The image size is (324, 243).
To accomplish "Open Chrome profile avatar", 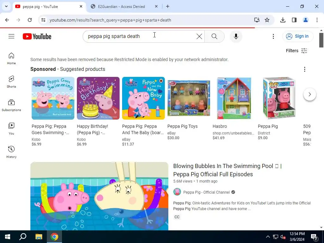I will click(306, 20).
